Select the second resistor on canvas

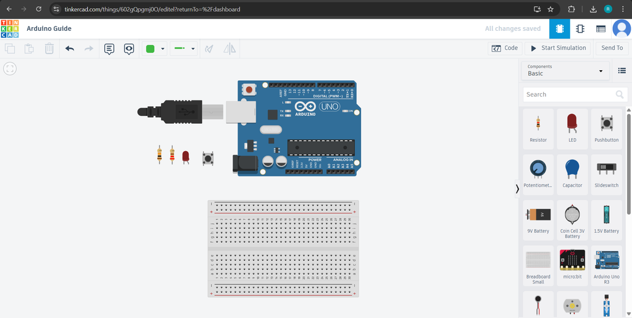[172, 154]
